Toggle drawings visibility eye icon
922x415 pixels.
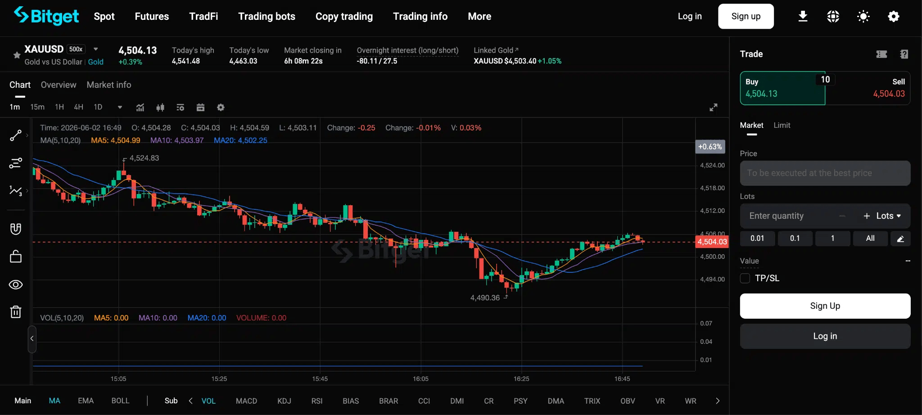pyautogui.click(x=15, y=284)
